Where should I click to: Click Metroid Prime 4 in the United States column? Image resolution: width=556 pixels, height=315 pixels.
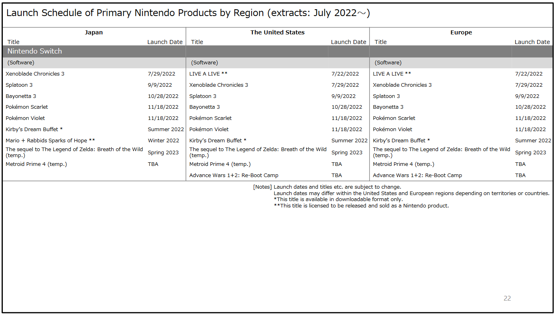point(220,164)
